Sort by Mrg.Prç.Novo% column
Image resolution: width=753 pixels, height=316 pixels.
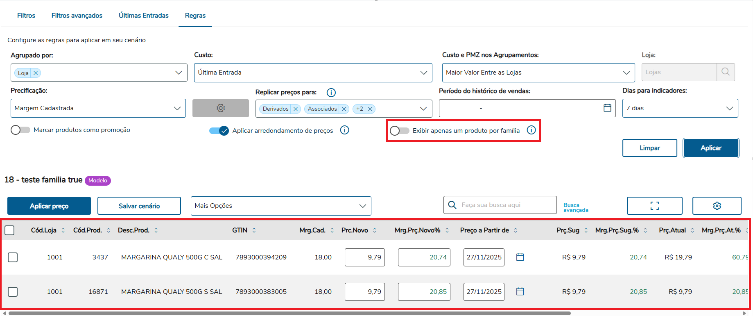(447, 230)
